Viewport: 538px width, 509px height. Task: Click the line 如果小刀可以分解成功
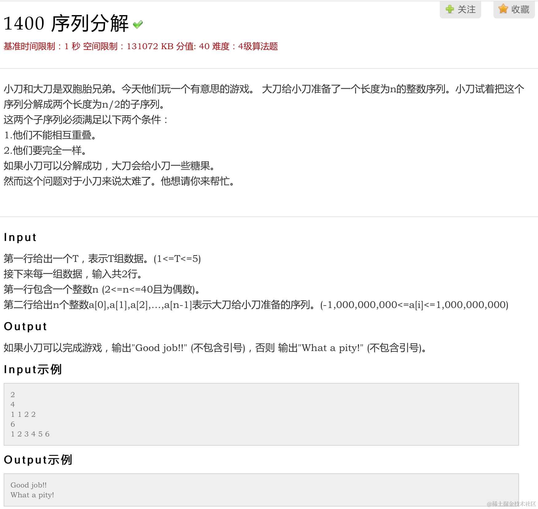[110, 166]
